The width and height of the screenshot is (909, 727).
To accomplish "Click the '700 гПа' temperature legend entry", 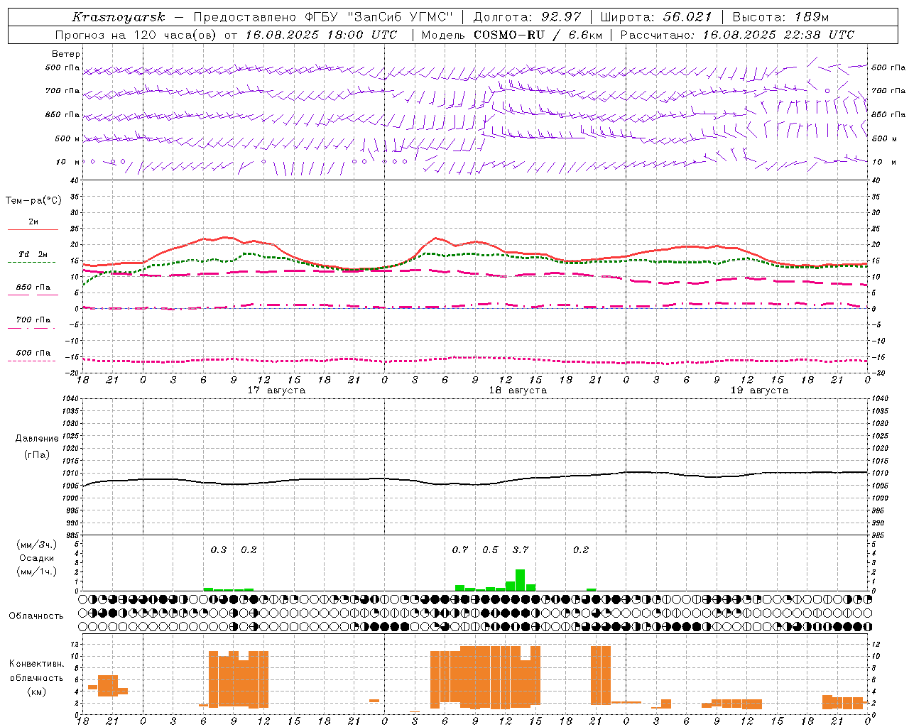I will coord(33,320).
